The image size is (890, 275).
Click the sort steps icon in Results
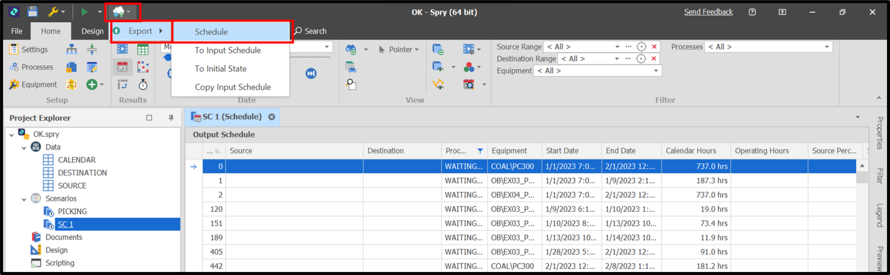(x=123, y=84)
